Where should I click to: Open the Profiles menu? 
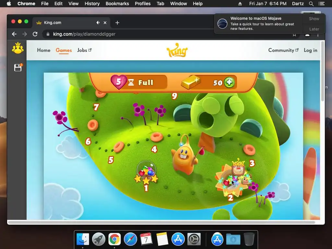(143, 4)
